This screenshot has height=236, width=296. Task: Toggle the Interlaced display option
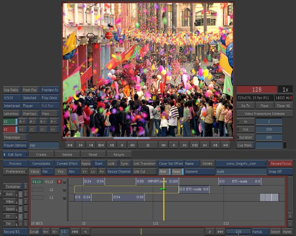11,106
